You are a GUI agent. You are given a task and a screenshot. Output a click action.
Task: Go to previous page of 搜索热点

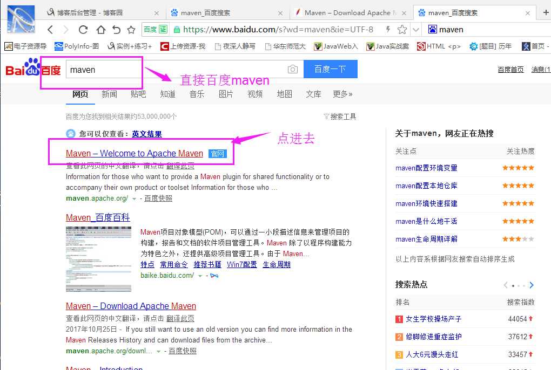[505, 285]
